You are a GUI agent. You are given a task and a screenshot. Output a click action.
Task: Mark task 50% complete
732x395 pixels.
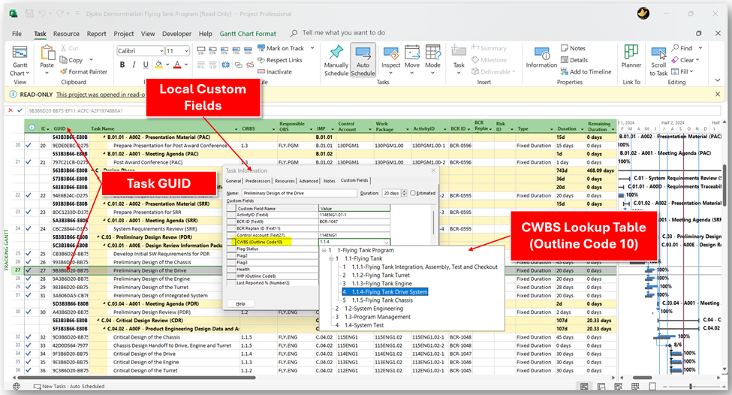[224, 50]
